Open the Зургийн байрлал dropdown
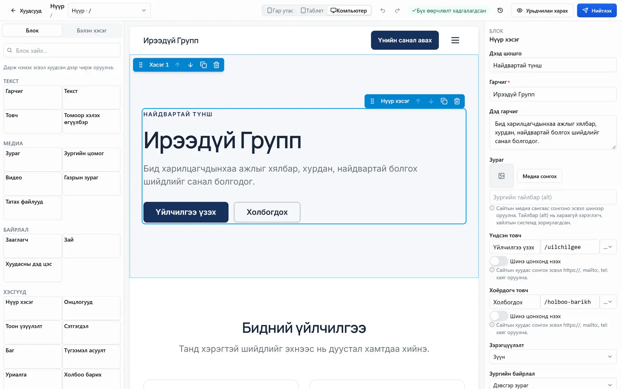Viewport: 622px width, 389px height. pyautogui.click(x=553, y=385)
